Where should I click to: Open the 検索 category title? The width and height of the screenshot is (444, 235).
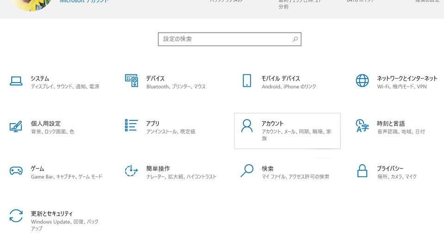(x=267, y=168)
